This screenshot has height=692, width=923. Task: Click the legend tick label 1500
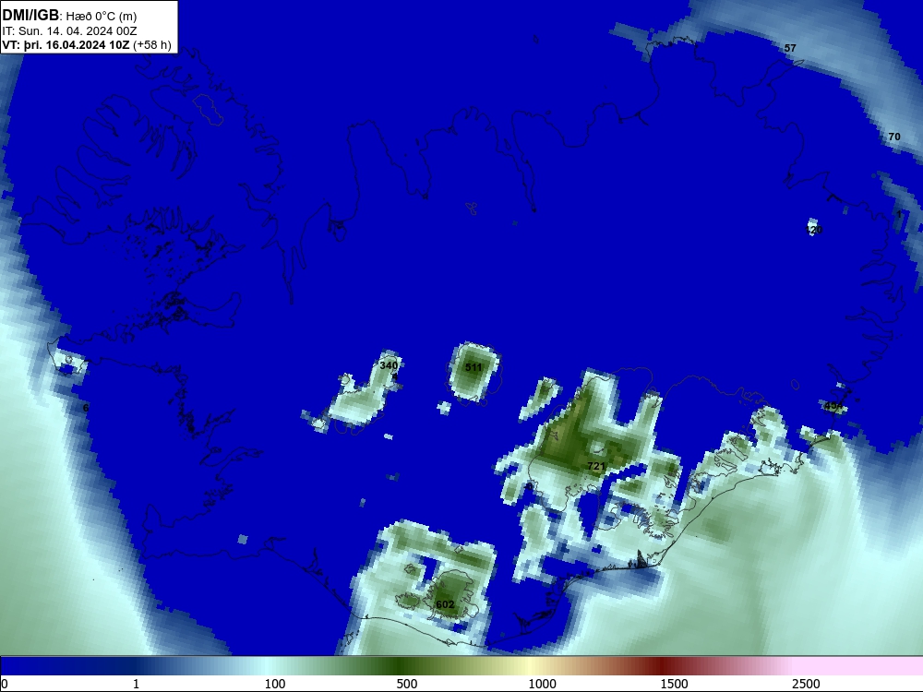click(674, 684)
